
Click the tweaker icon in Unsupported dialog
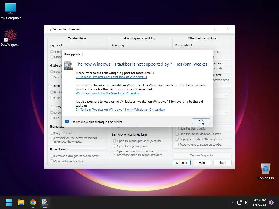(x=68, y=65)
